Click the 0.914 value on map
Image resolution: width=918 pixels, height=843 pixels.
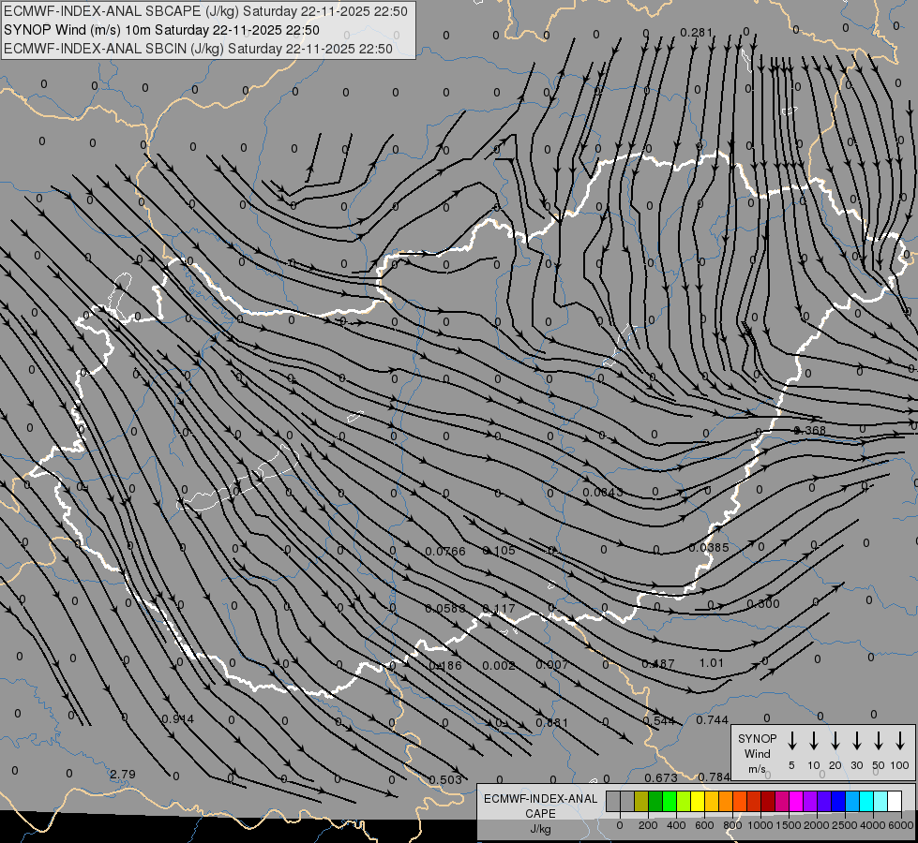(178, 719)
